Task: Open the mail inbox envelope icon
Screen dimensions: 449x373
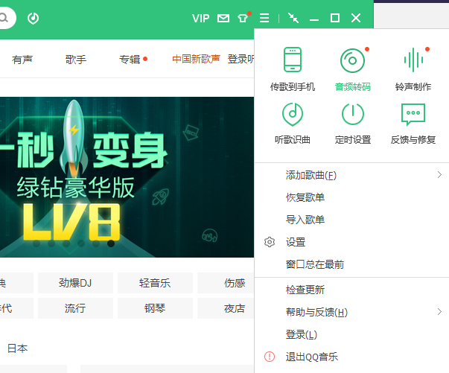Action: click(x=223, y=19)
